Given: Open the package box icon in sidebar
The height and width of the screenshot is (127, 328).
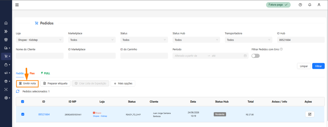Looking at the screenshot, I should (x=6, y=81).
